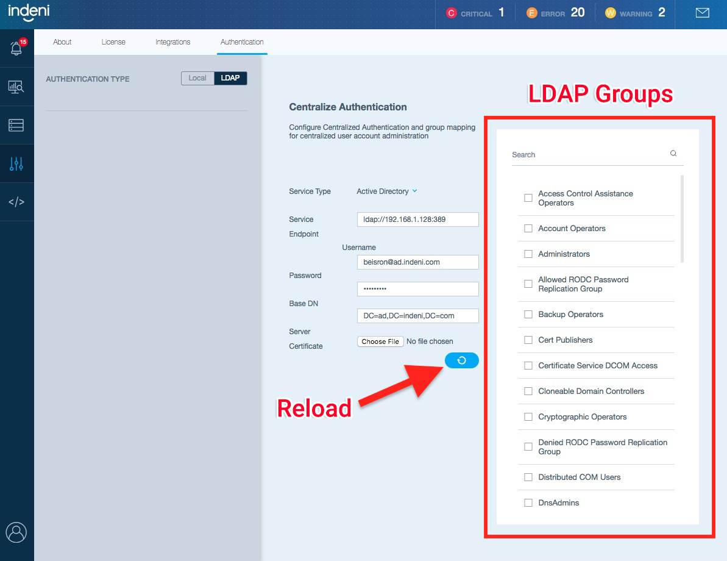
Task: Click the blue reload button
Action: coord(462,360)
